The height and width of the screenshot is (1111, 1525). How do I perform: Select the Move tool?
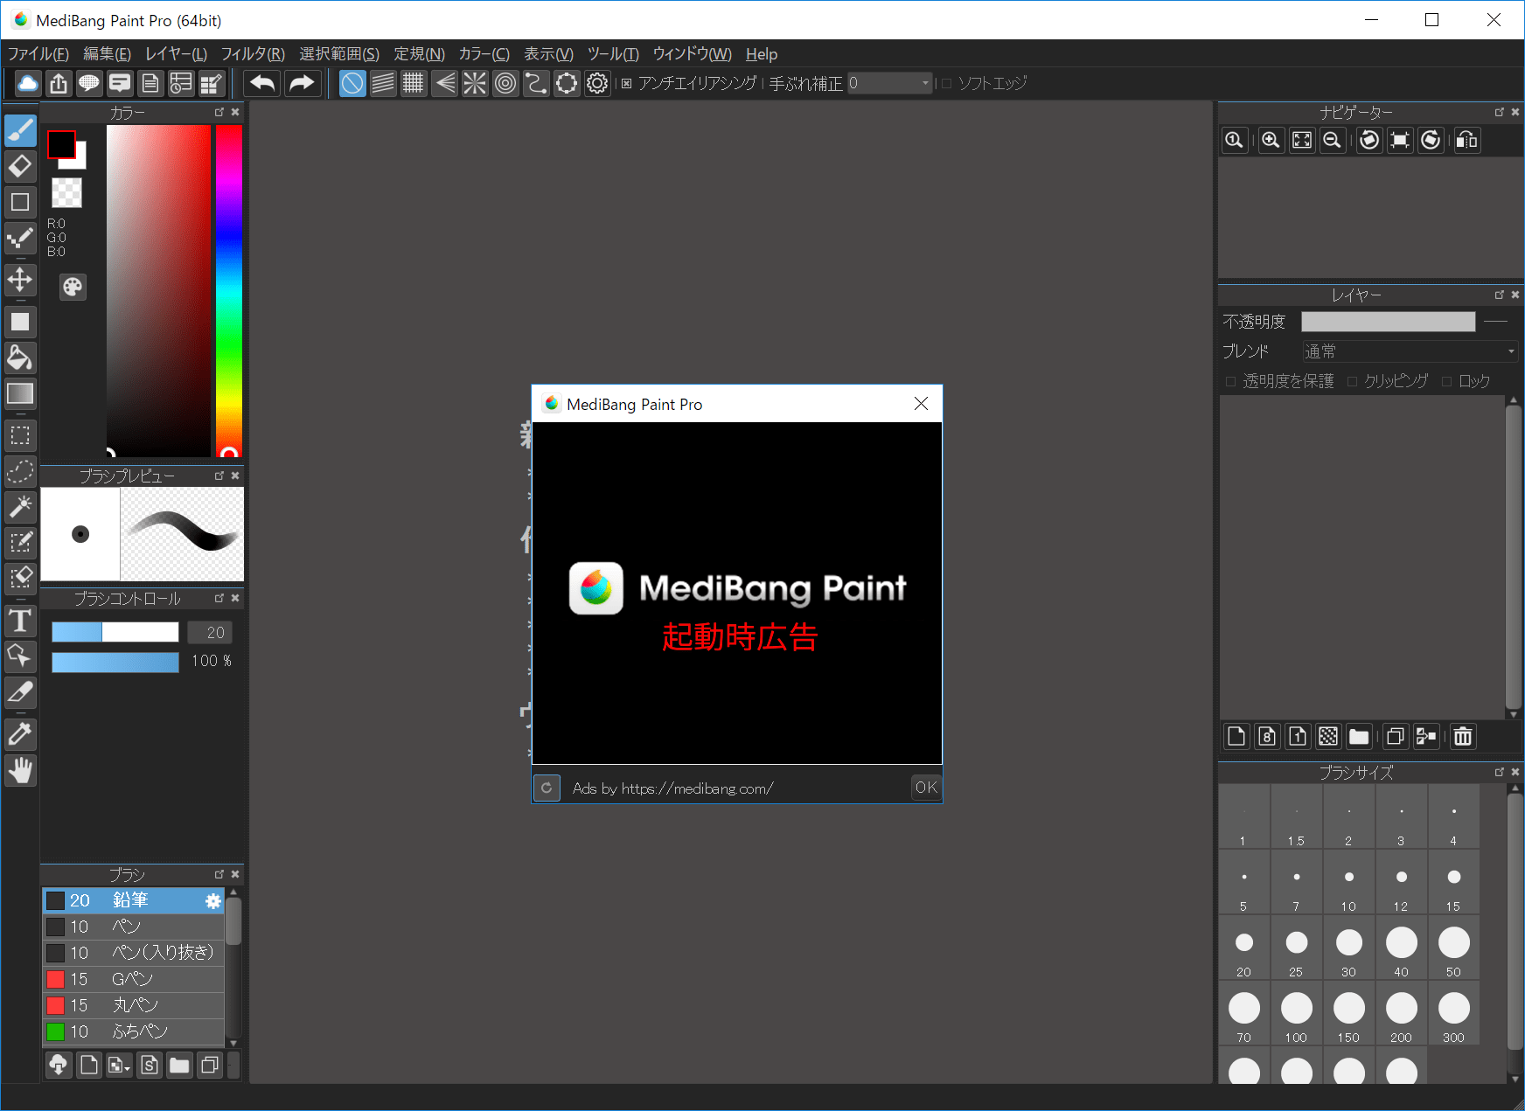[20, 280]
